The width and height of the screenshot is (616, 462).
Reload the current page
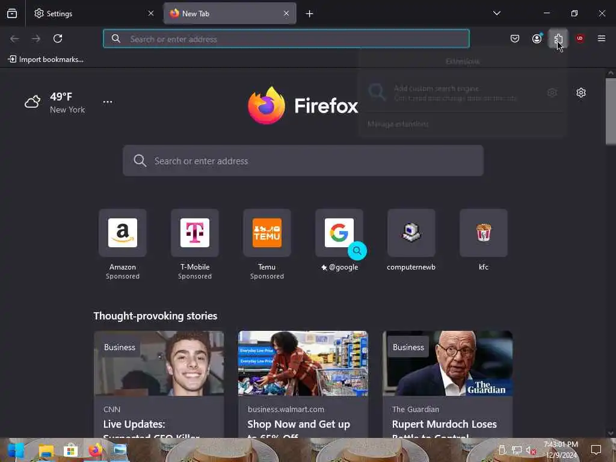click(58, 38)
